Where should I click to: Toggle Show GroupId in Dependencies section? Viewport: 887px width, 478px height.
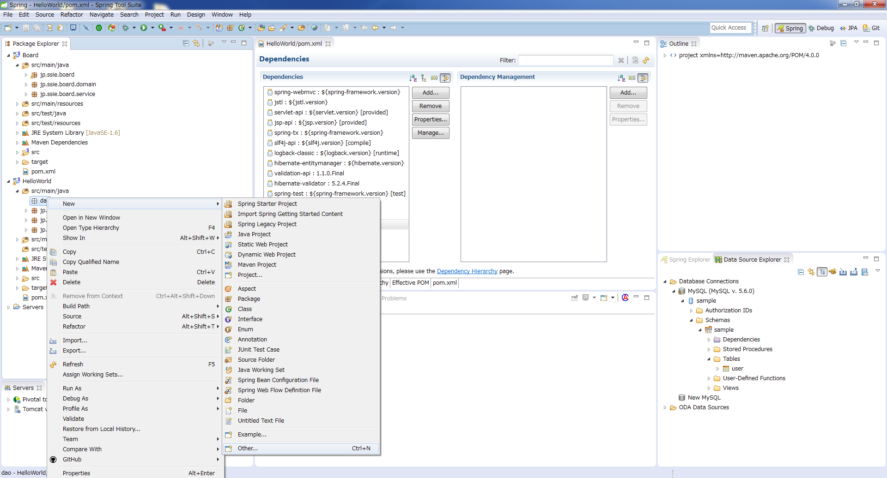click(x=434, y=78)
